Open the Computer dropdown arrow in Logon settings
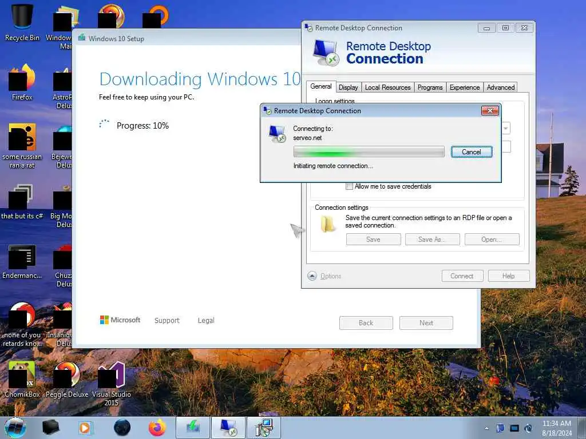The height and width of the screenshot is (439, 586). tap(506, 128)
